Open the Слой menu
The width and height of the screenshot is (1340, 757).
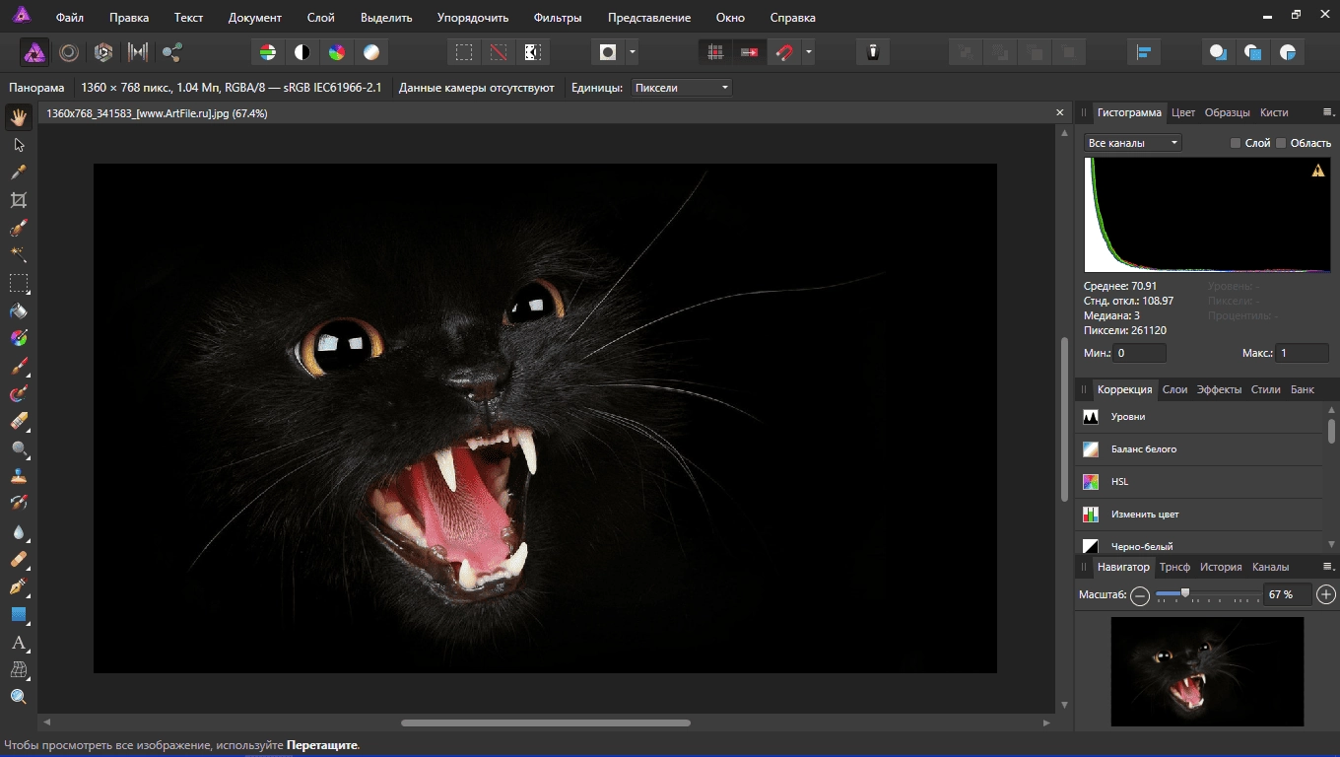pos(320,18)
